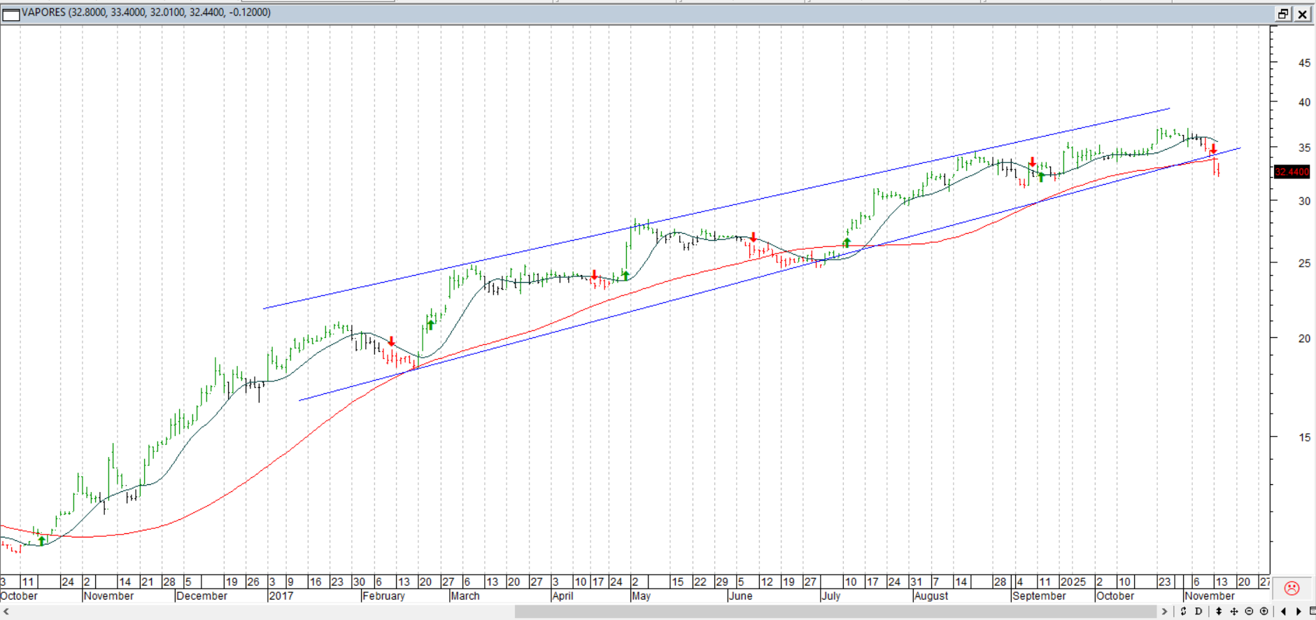Click the horizontal scrollbar thumb
The image size is (1316, 620).
835,612
